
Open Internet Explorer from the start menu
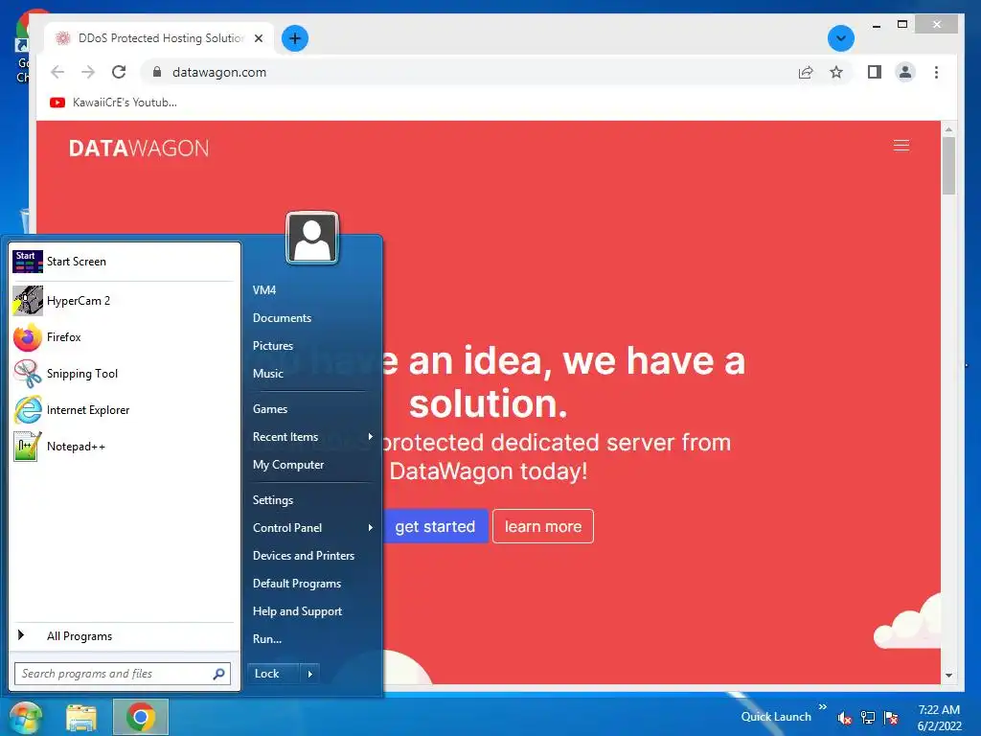pyautogui.click(x=124, y=410)
